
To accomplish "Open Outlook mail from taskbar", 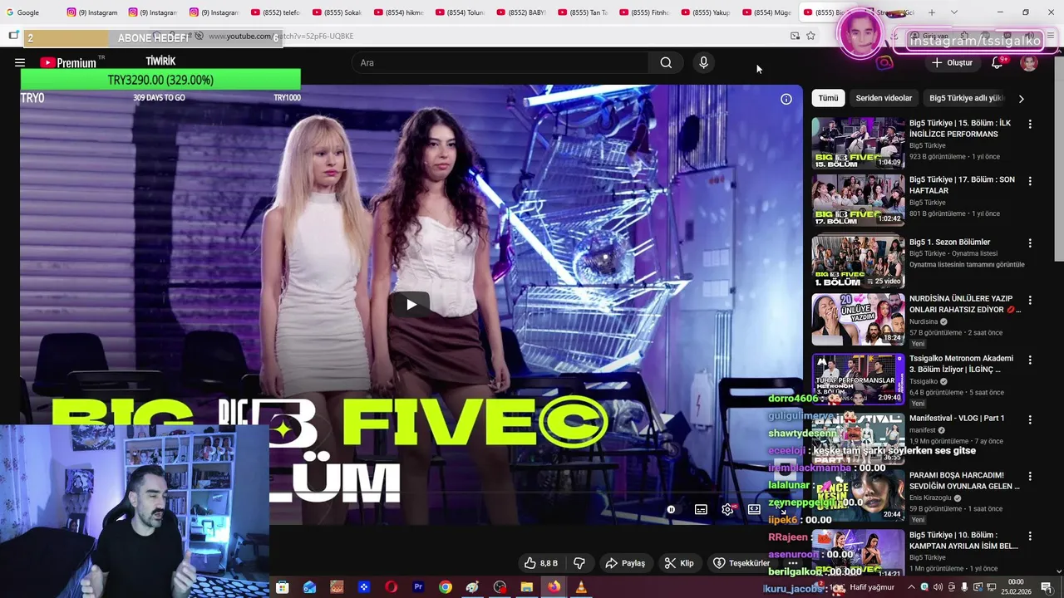I will tap(309, 587).
